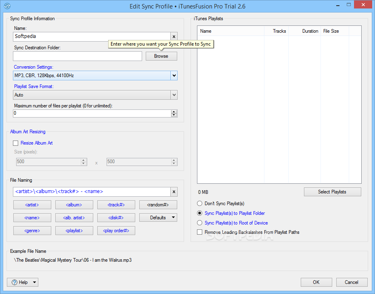This screenshot has height=294, width=375.
Task: Click the Conversion Settings label link
Action: point(34,67)
